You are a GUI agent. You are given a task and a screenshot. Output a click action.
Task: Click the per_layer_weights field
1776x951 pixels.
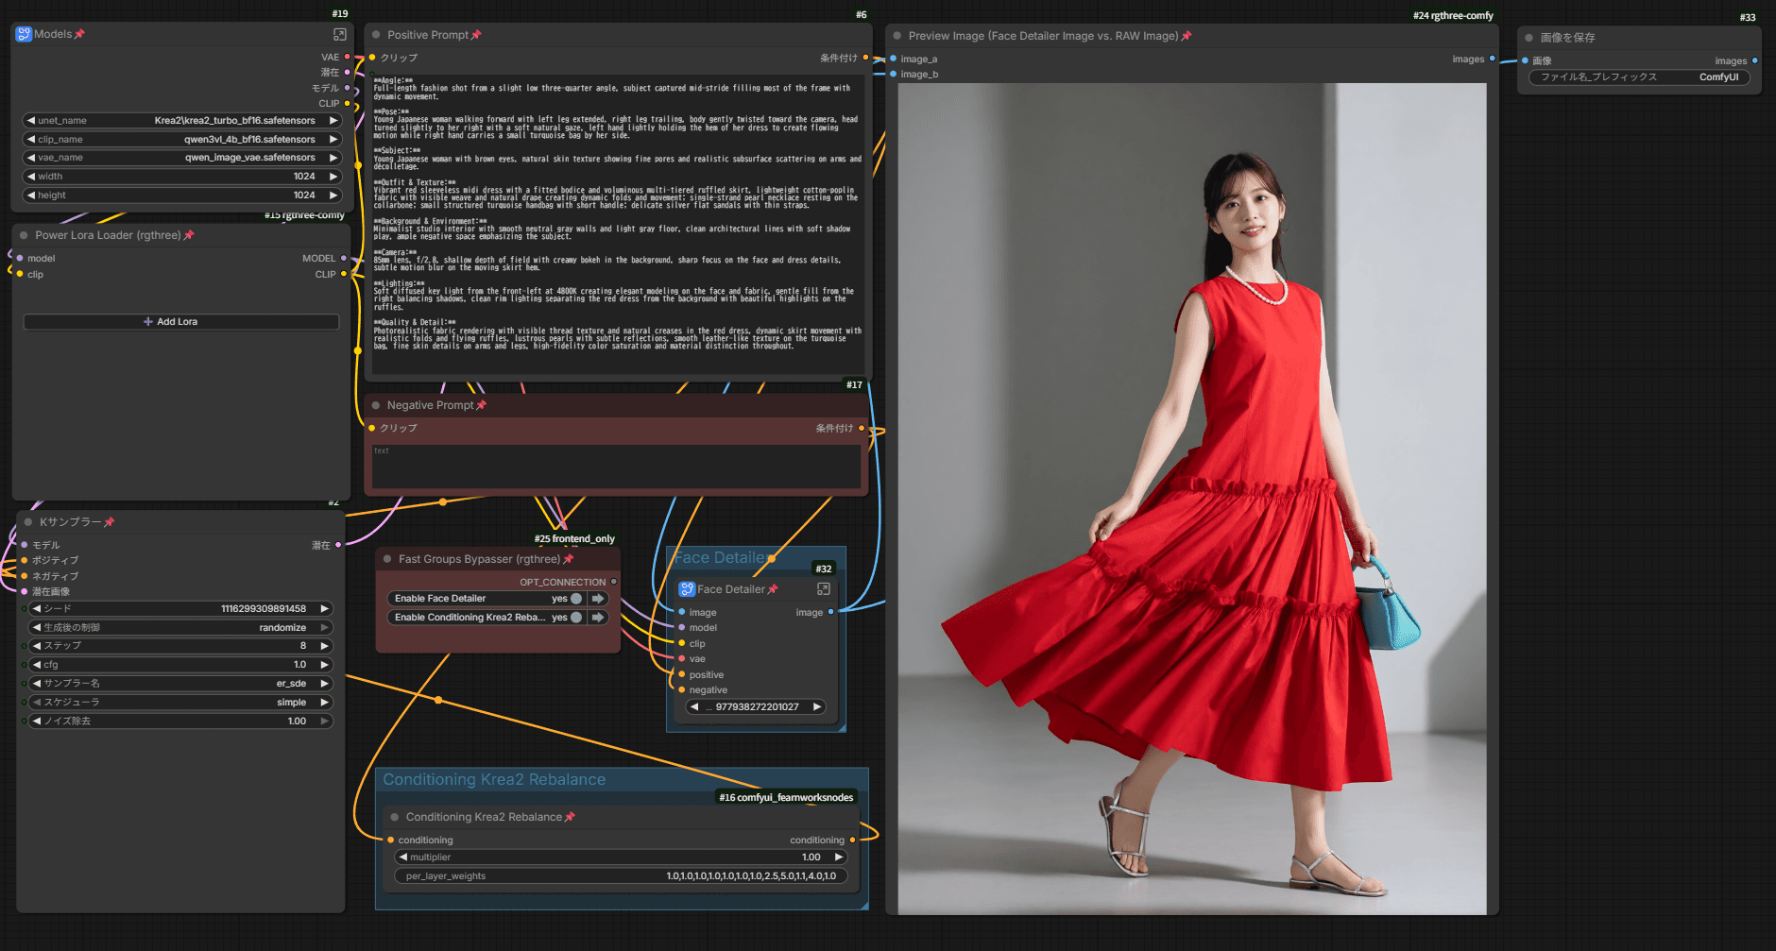click(621, 876)
